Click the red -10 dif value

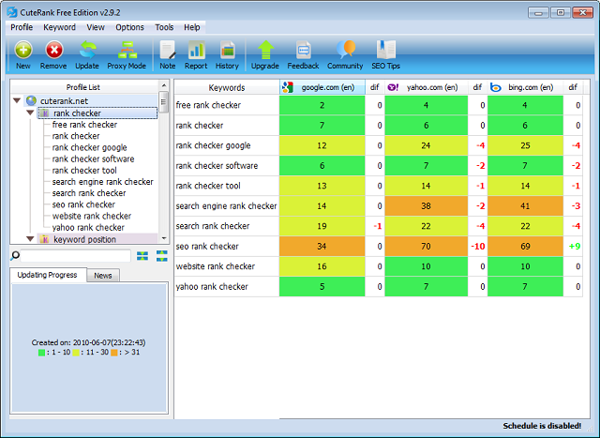(x=478, y=246)
